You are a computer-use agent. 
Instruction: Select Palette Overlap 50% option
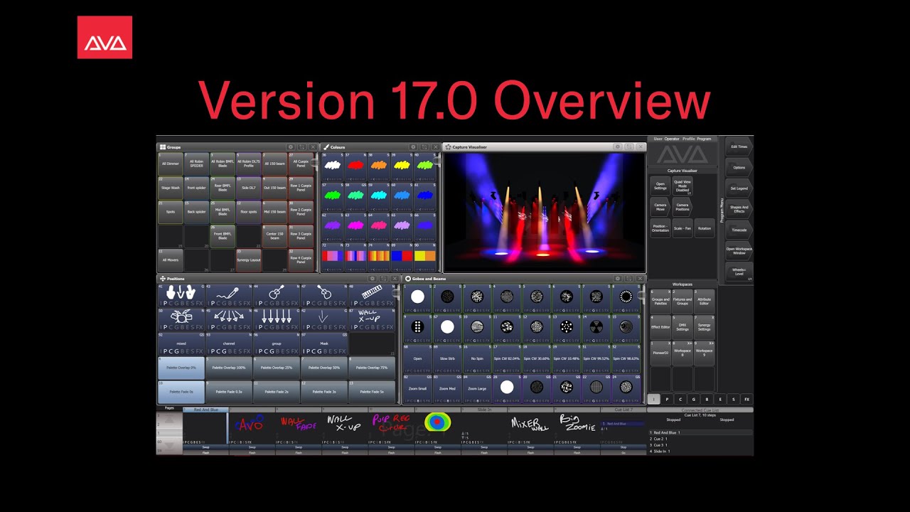[x=324, y=368]
